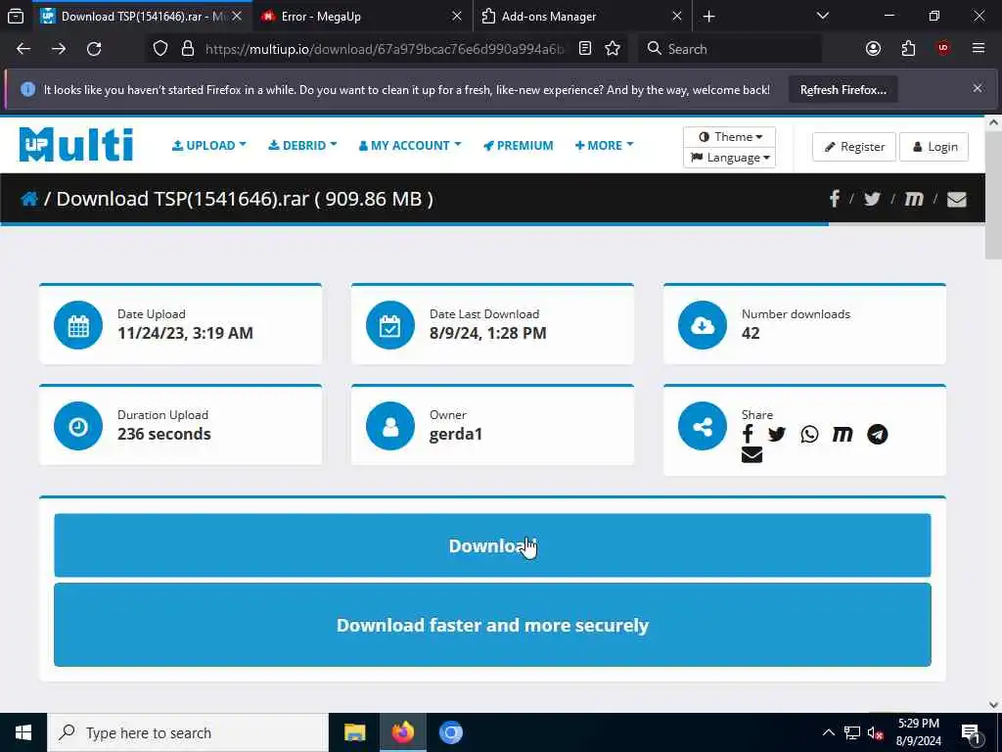This screenshot has height=752, width=1002.
Task: Open uBlock Origin extension icon
Action: click(x=943, y=49)
